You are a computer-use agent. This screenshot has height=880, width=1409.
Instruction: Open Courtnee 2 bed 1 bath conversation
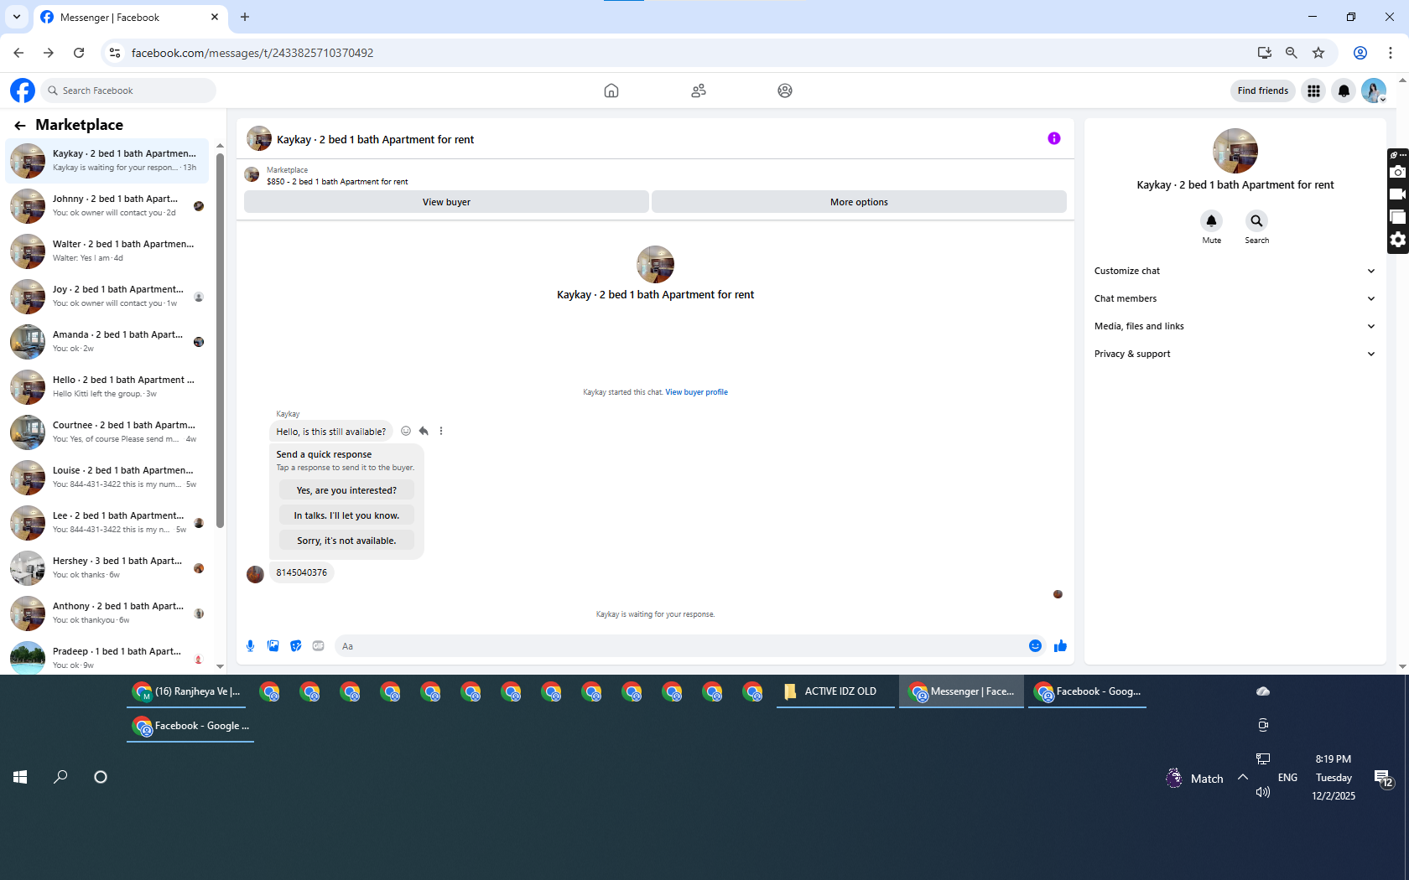[107, 432]
